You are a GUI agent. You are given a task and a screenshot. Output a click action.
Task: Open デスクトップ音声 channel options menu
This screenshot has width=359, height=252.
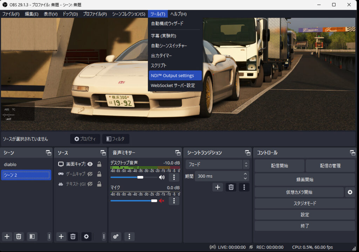coord(174,177)
